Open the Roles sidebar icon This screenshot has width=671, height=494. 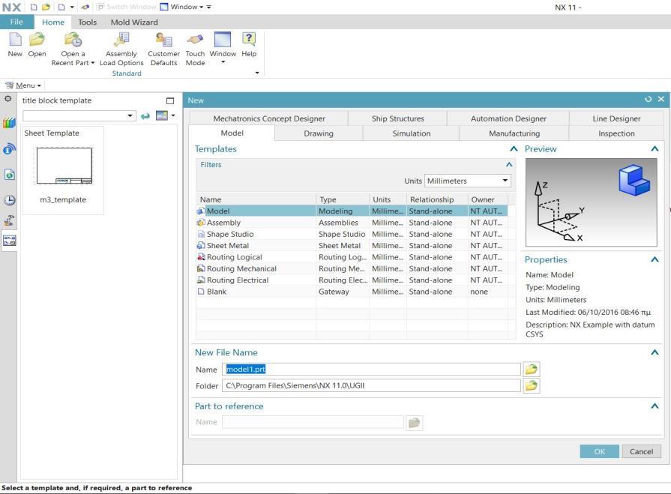click(10, 220)
